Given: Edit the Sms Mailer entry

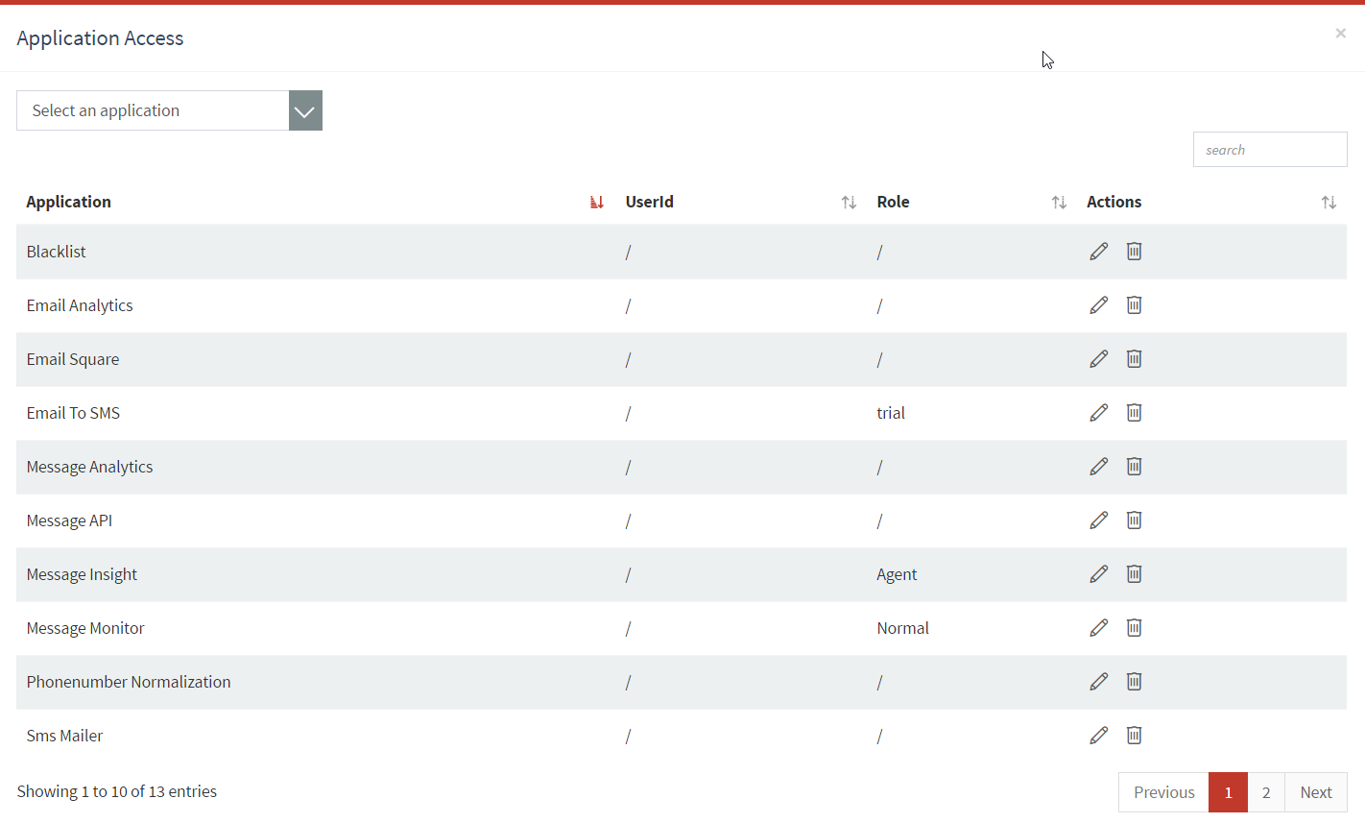Looking at the screenshot, I should tap(1099, 736).
